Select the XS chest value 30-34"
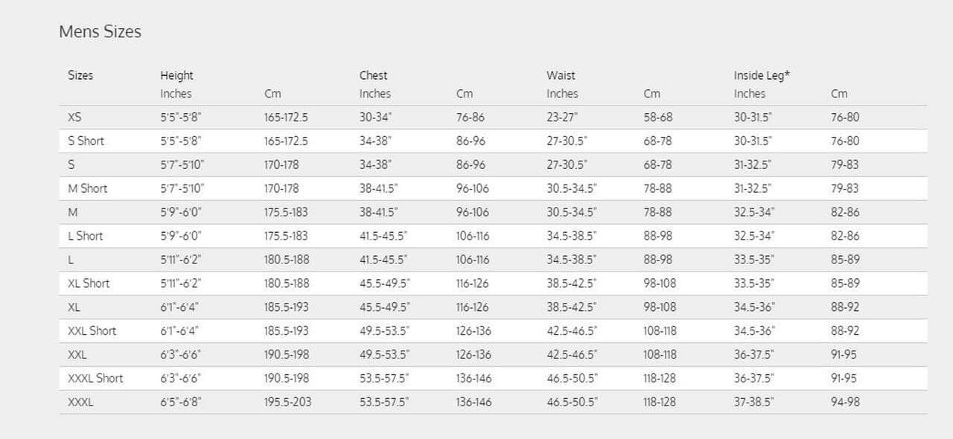This screenshot has height=439, width=953. [375, 117]
